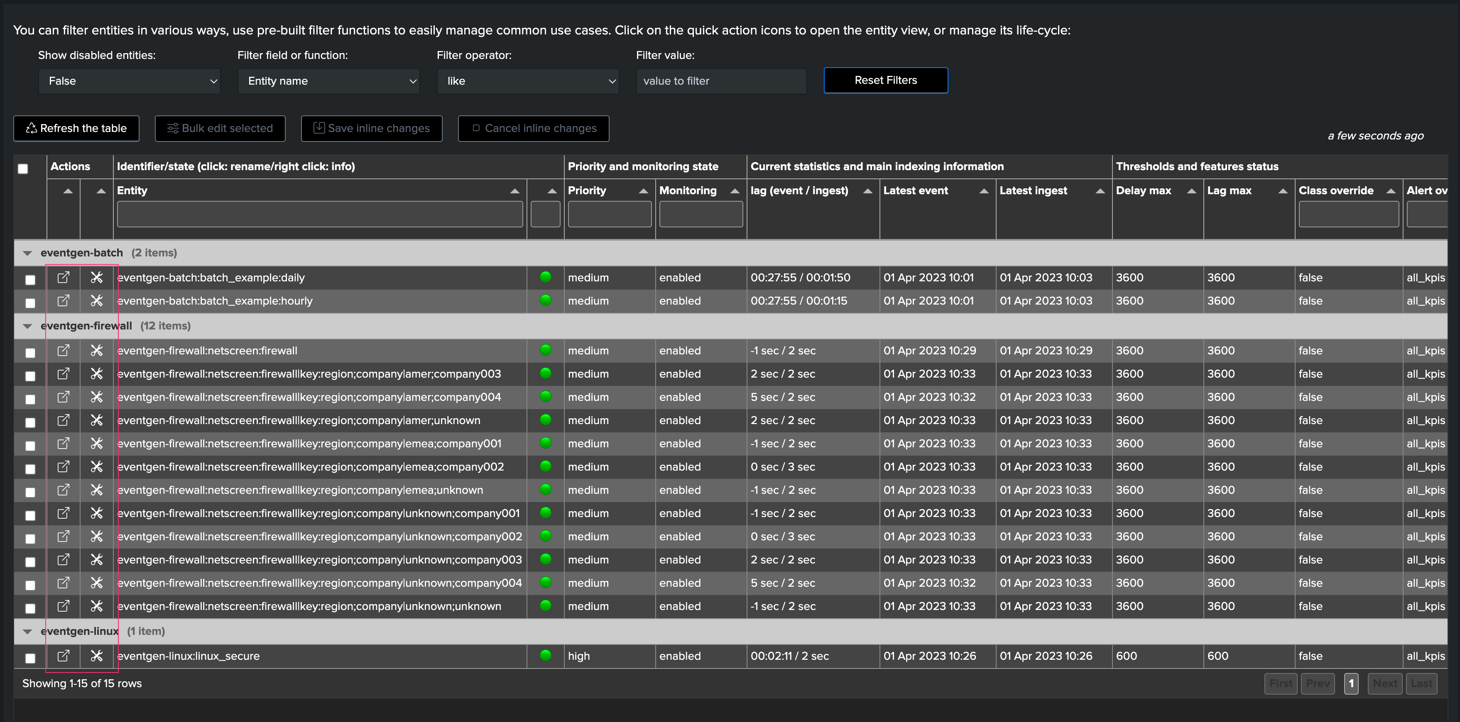Open entity view for companylamer;unknown row
The image size is (1460, 722).
(64, 420)
